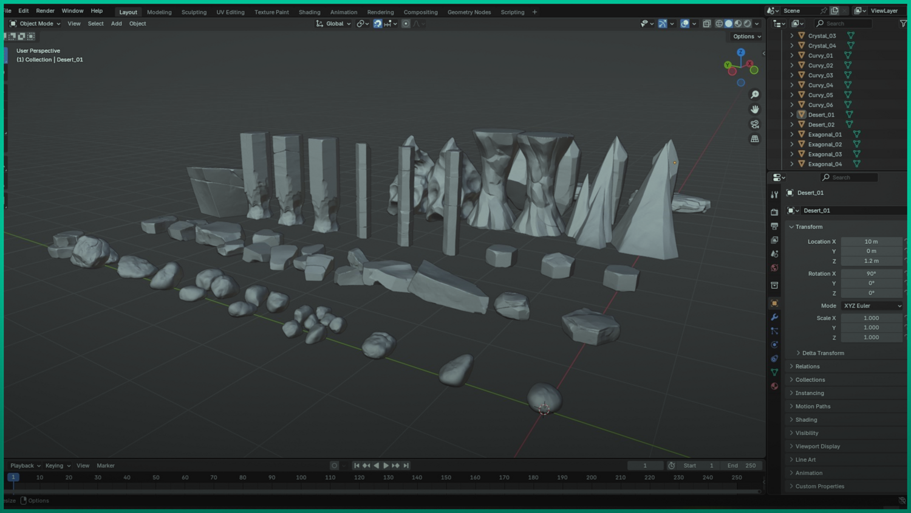Open the Tool properties tab
This screenshot has width=911, height=513.
click(x=774, y=195)
